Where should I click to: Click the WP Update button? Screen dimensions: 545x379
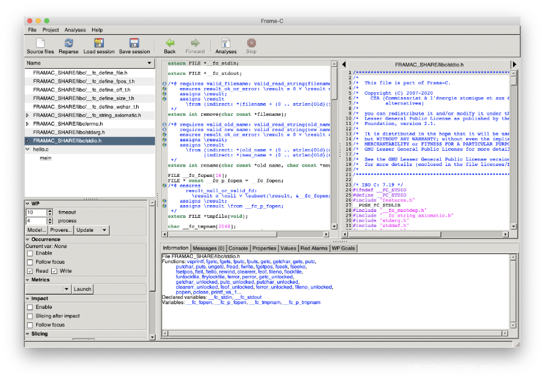[x=85, y=230]
